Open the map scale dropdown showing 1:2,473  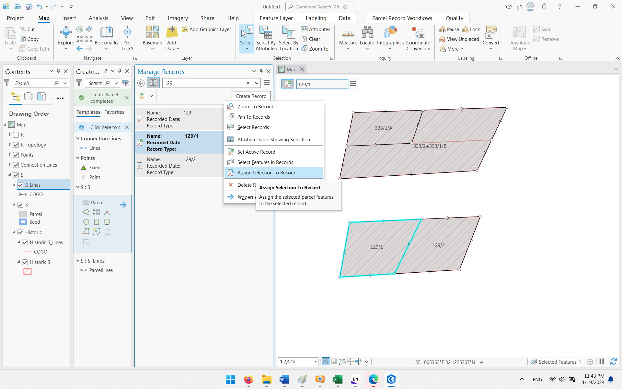315,361
